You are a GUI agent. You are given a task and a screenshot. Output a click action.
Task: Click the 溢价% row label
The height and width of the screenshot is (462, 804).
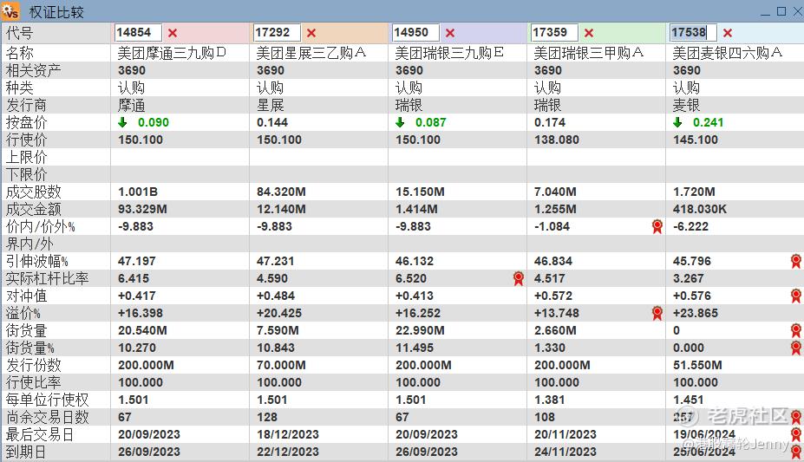coord(23,314)
